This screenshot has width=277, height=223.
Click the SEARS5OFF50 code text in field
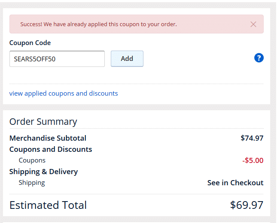35,59
